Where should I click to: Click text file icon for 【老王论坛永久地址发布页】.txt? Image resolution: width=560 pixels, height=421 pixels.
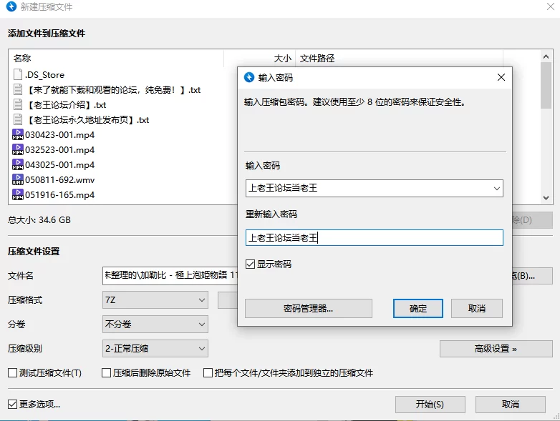17,119
